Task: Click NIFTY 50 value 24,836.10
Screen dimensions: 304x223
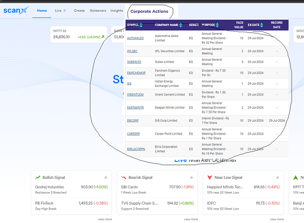Action: pyautogui.click(x=61, y=37)
